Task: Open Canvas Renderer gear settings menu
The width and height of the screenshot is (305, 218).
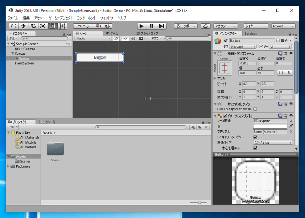Action: click(x=291, y=104)
